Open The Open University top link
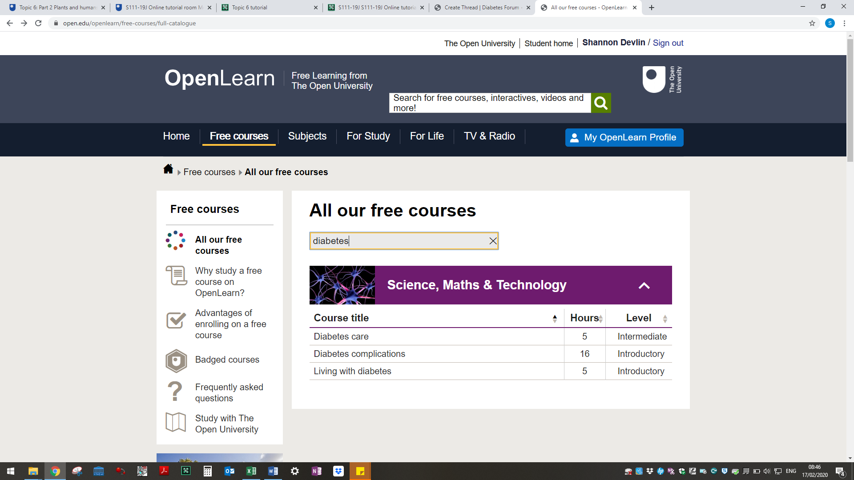 click(x=479, y=44)
